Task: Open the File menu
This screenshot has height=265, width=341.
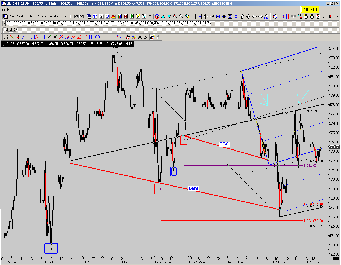Action: [x=11, y=16]
